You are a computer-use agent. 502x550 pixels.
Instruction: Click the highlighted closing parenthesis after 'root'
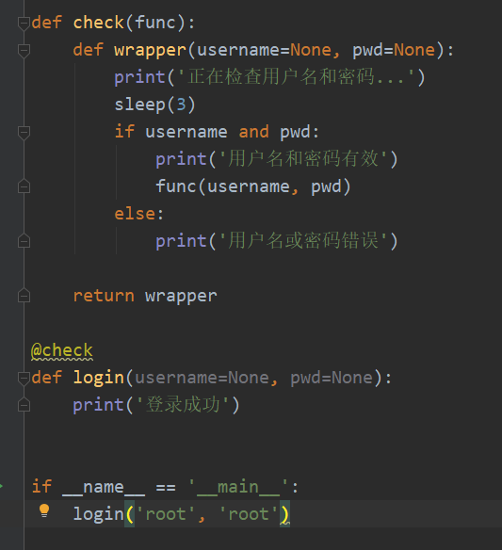[x=284, y=514]
